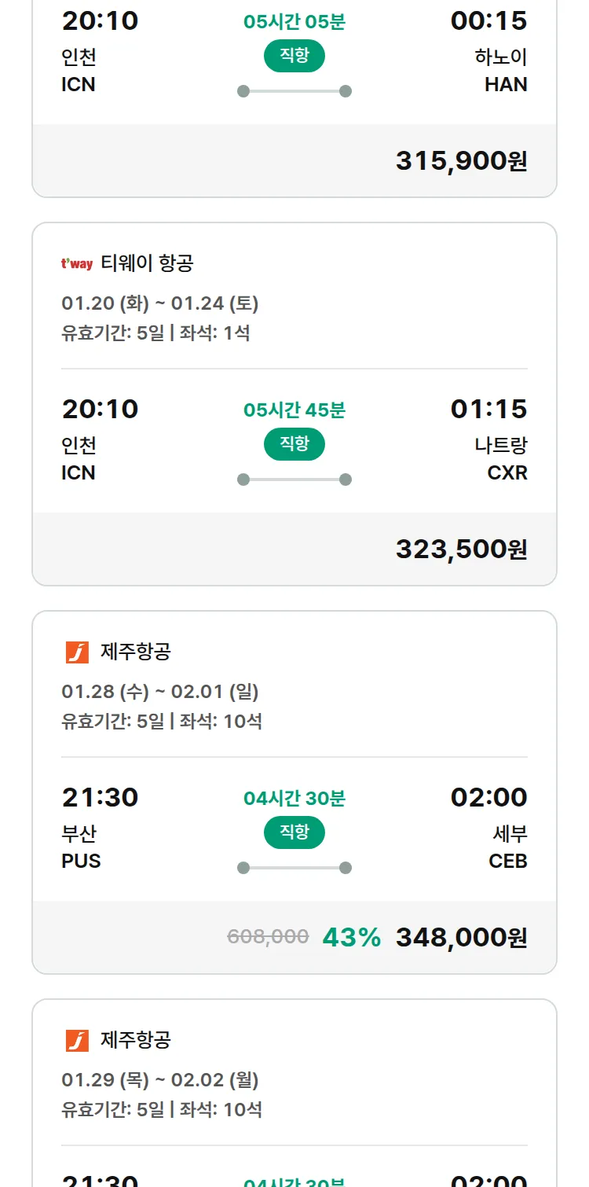Click the 직항 badge on the Hanoi flight
This screenshot has height=1187, width=589.
294,56
